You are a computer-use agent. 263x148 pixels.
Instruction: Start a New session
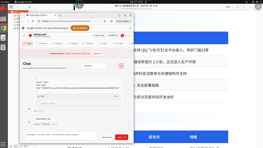(x=107, y=137)
